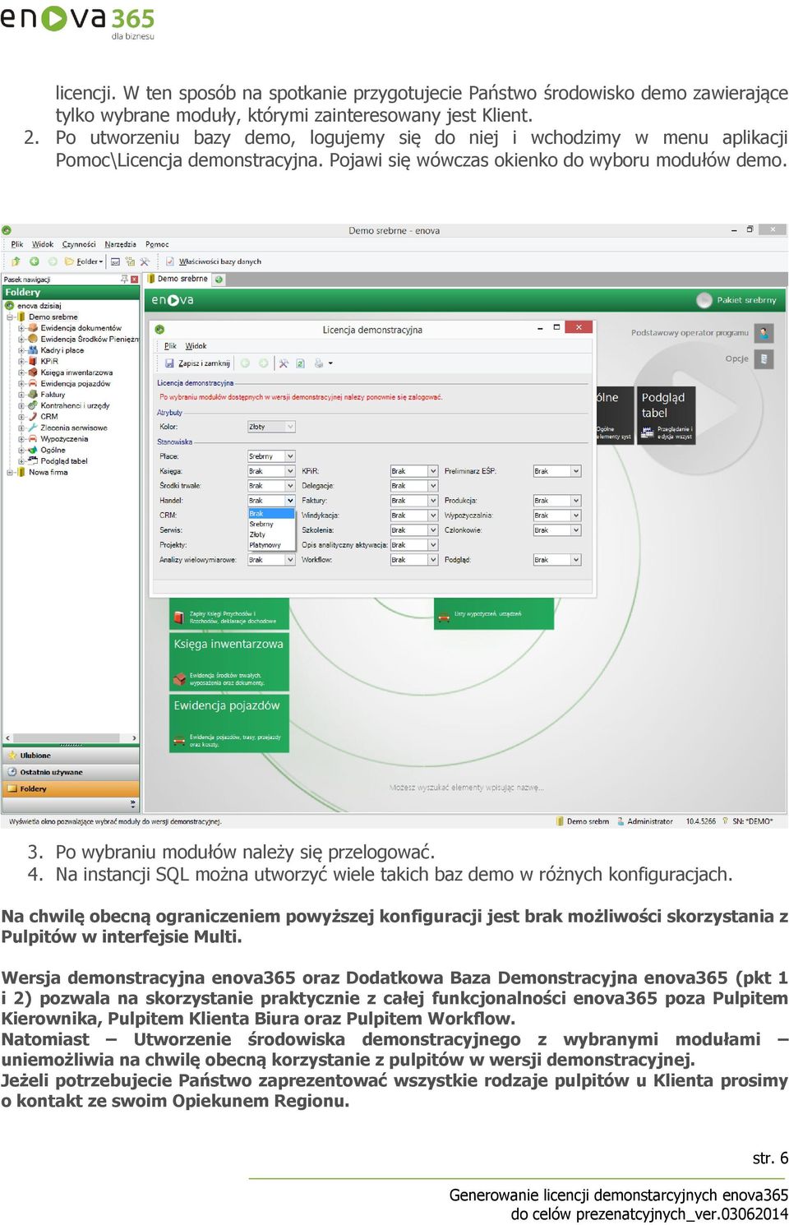Image resolution: width=789 pixels, height=1225 pixels.
Task: Select KPiR in the folder tree
Action: 49,361
